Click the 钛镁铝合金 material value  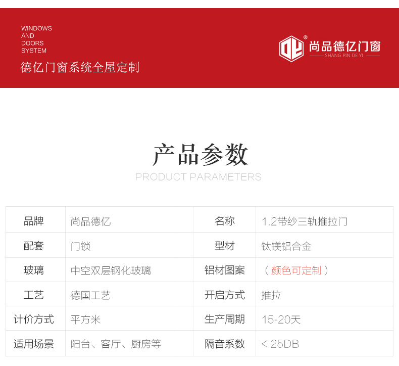(x=286, y=246)
